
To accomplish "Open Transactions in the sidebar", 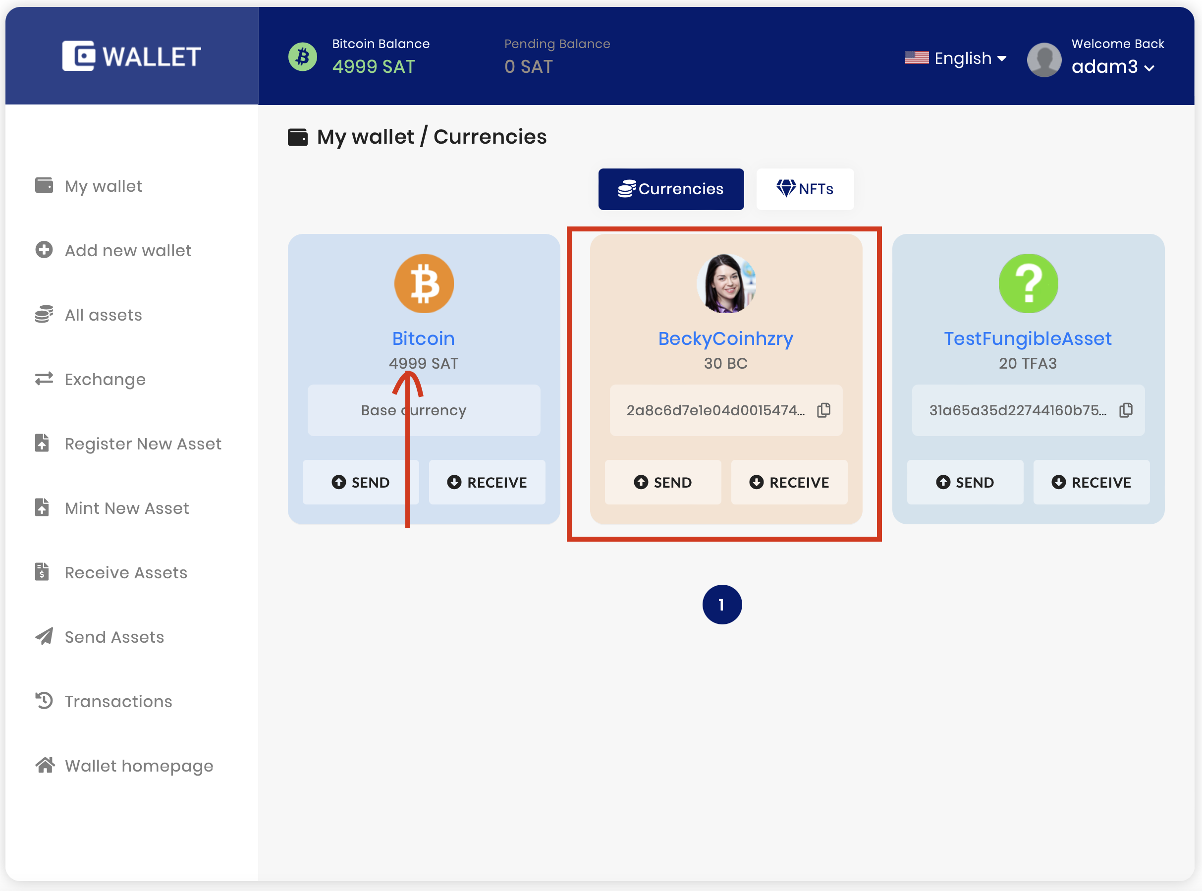I will 118,702.
